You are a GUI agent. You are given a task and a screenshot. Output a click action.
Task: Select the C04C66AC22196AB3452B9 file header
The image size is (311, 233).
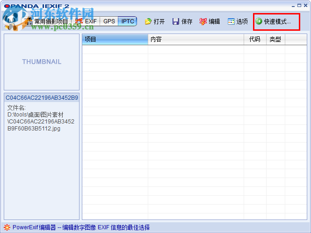(42, 97)
